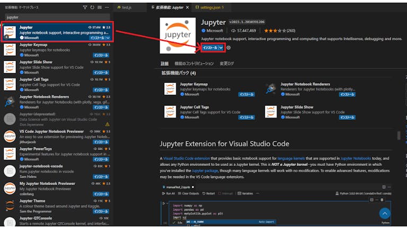This screenshot has width=407, height=229.
Task: Close the 拡張機能: Jupyter tab
Action: tap(188, 7)
